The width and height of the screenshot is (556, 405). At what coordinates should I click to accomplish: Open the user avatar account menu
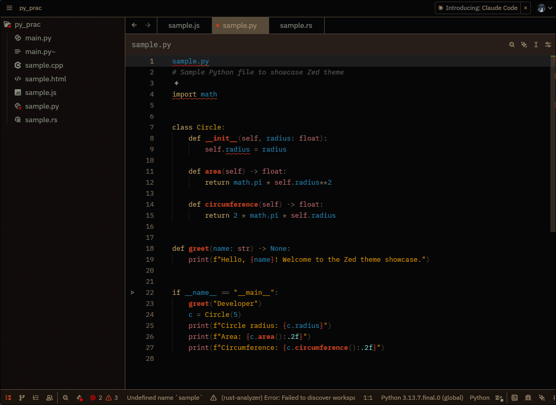(x=544, y=8)
